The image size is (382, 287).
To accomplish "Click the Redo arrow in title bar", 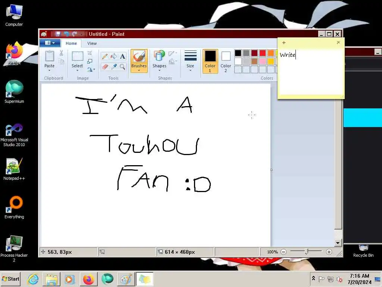I will click(x=75, y=34).
